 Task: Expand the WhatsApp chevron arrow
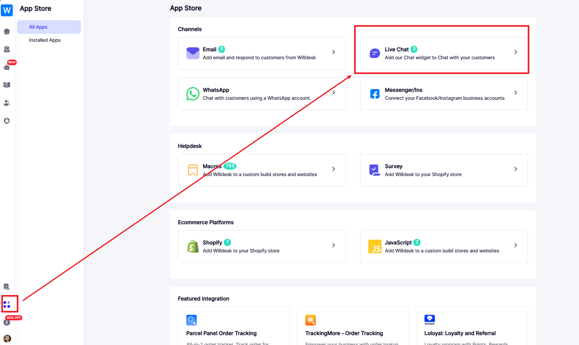click(334, 93)
